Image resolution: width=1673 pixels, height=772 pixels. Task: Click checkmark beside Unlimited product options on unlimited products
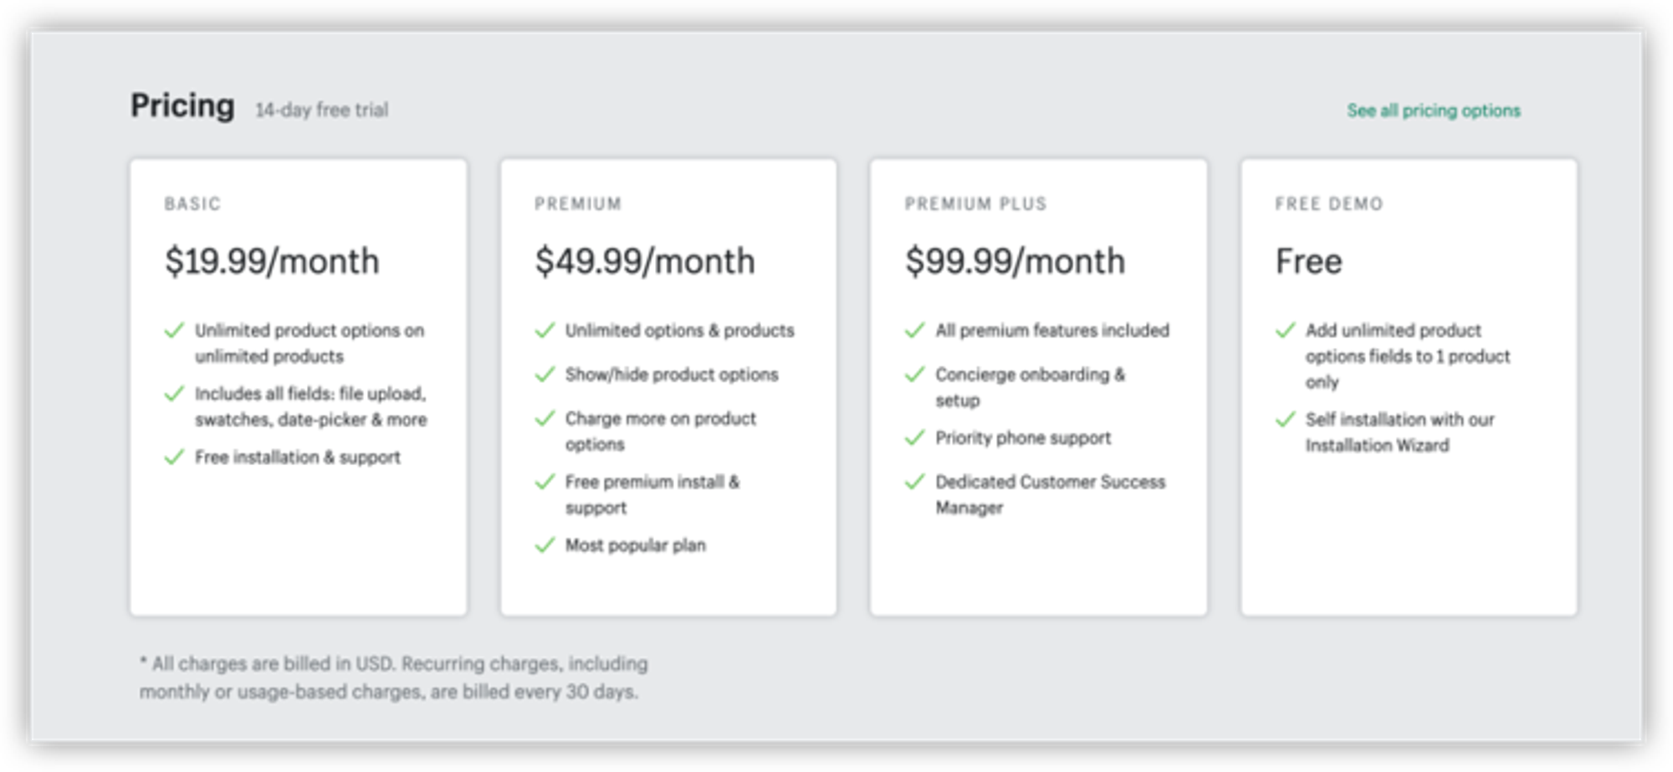[x=174, y=330]
